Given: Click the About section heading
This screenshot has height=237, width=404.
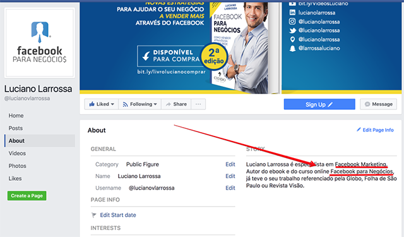Looking at the screenshot, I should point(97,130).
